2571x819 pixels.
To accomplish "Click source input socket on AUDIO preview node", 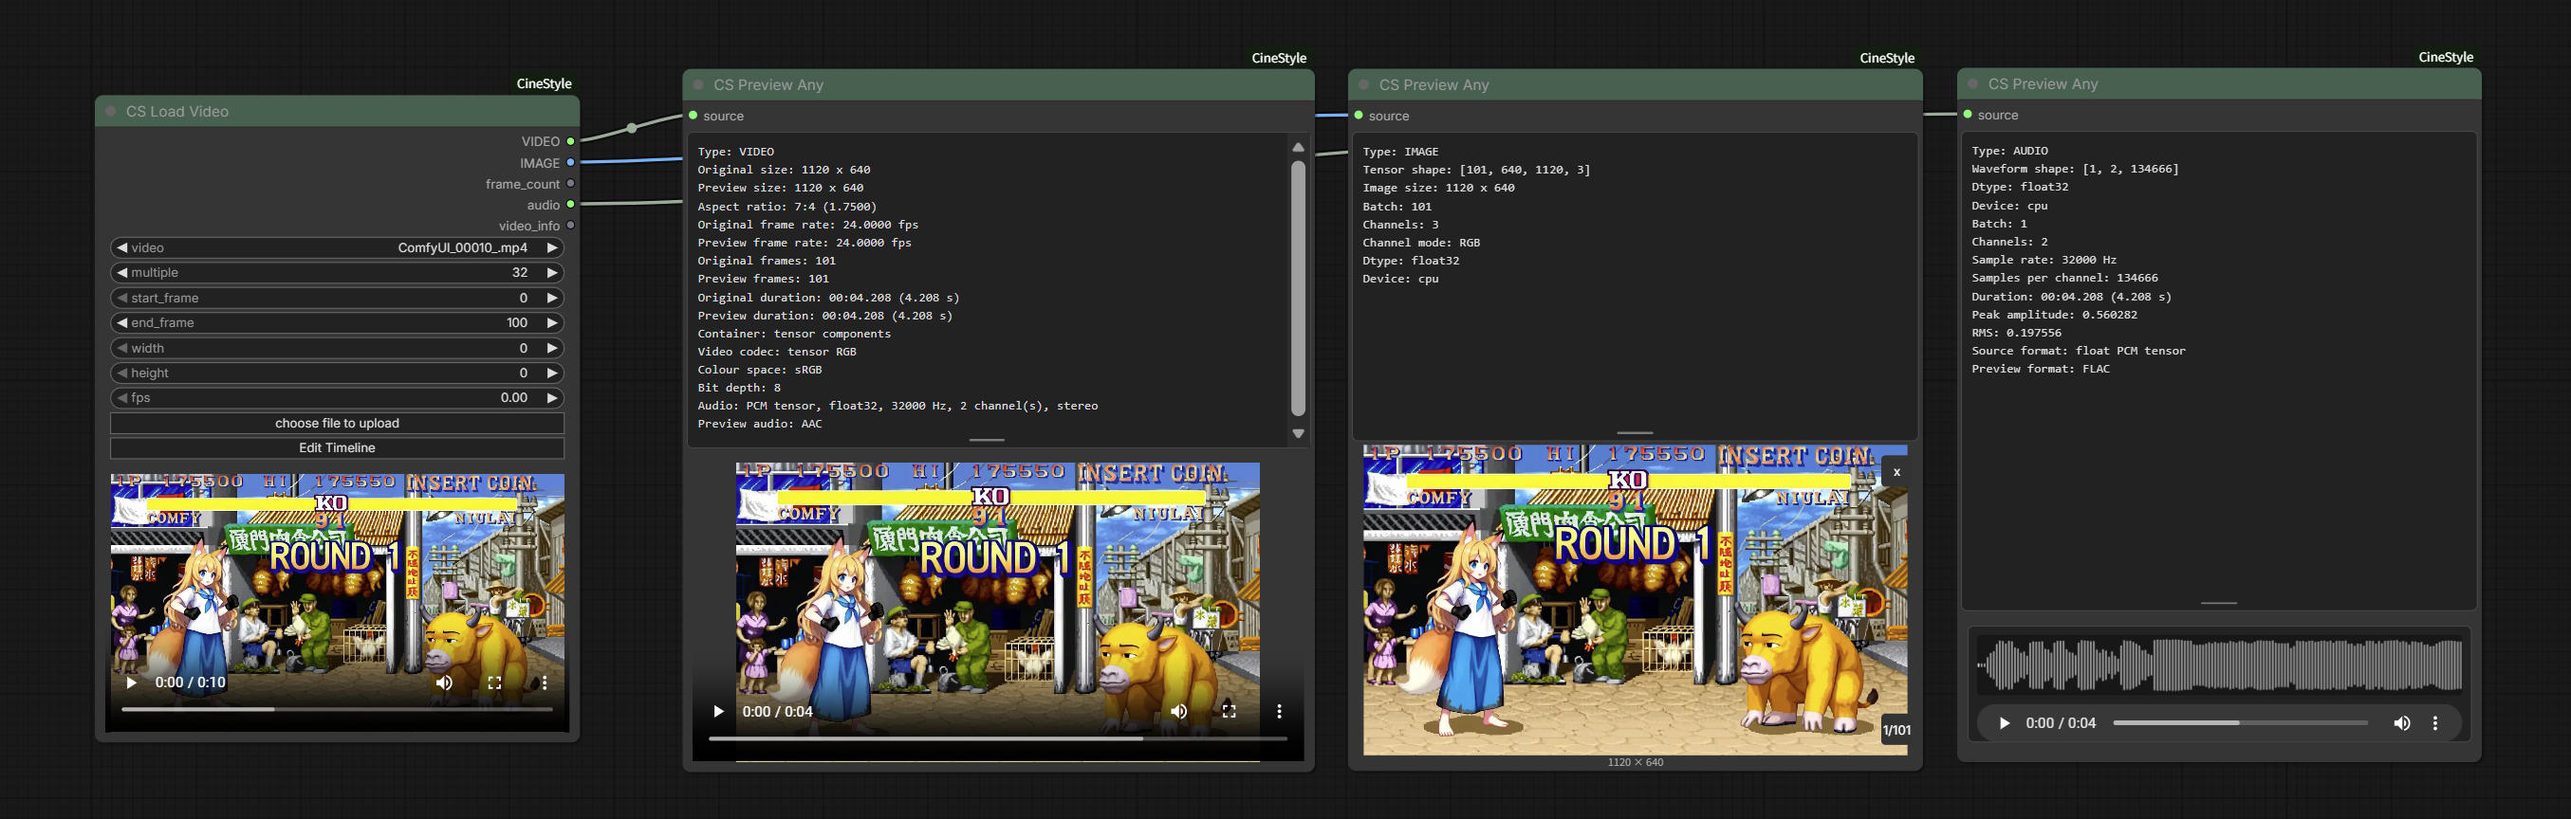I will pos(1968,115).
